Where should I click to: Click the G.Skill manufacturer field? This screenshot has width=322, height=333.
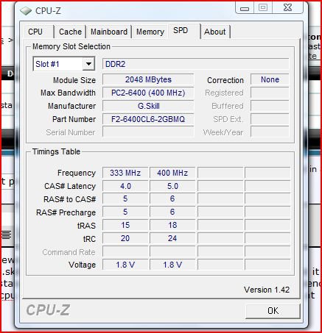pos(148,106)
